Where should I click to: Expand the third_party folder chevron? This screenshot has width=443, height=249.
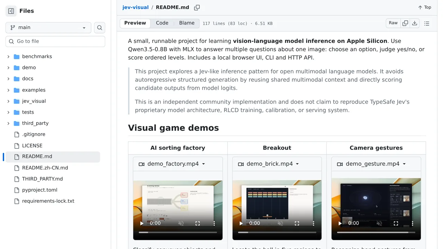tap(8, 123)
